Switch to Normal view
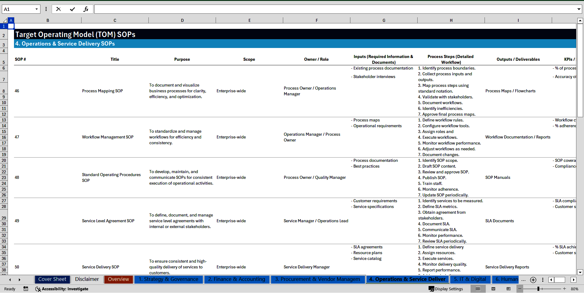Screen dimensions: 584x293 (478, 289)
